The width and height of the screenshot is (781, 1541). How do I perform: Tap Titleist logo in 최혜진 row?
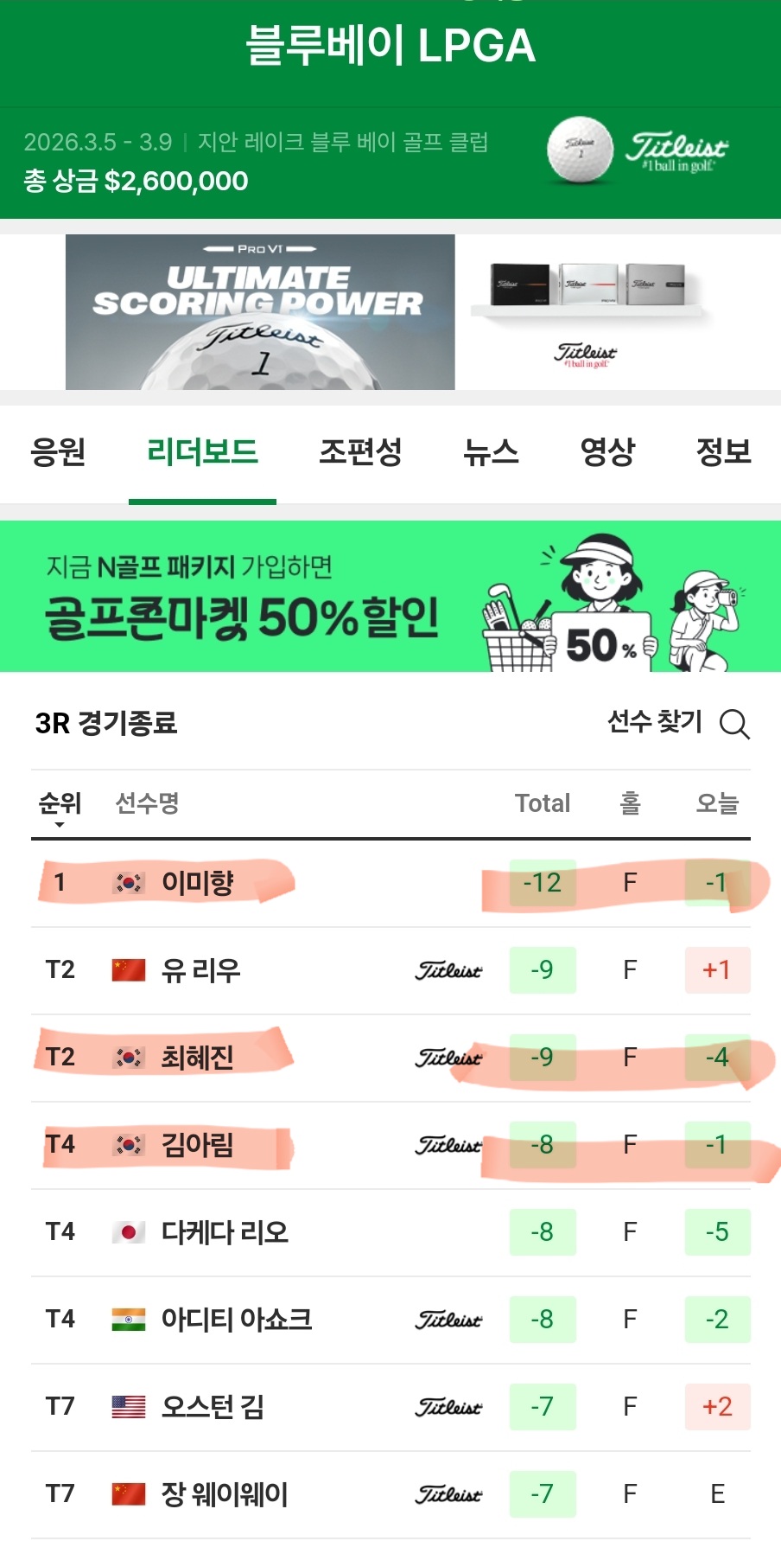click(448, 1058)
